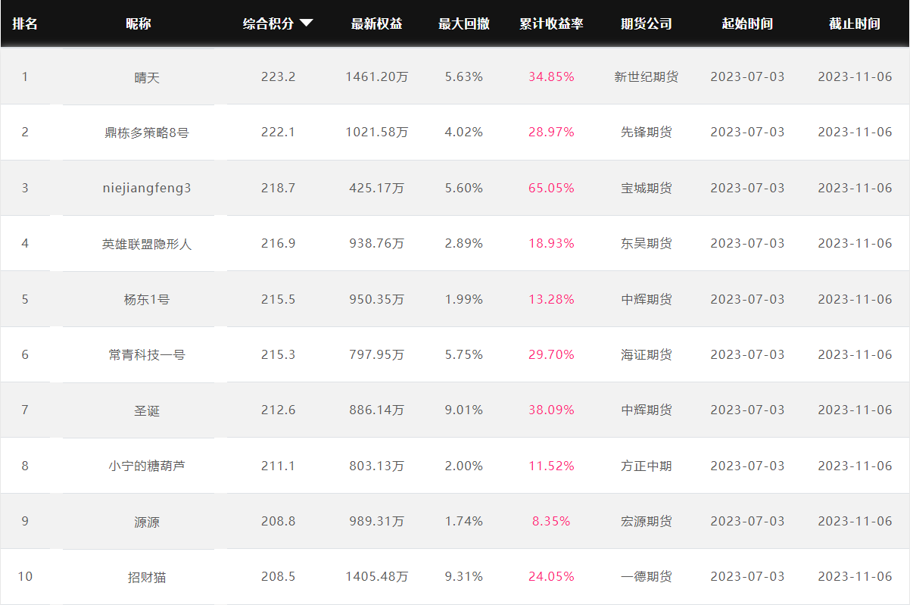
Task: Sort by 累计收益率 column header
Action: (552, 23)
